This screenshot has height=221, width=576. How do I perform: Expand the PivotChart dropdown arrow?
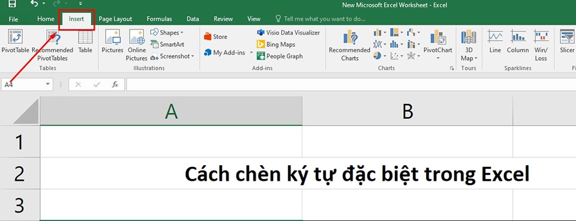pyautogui.click(x=438, y=58)
